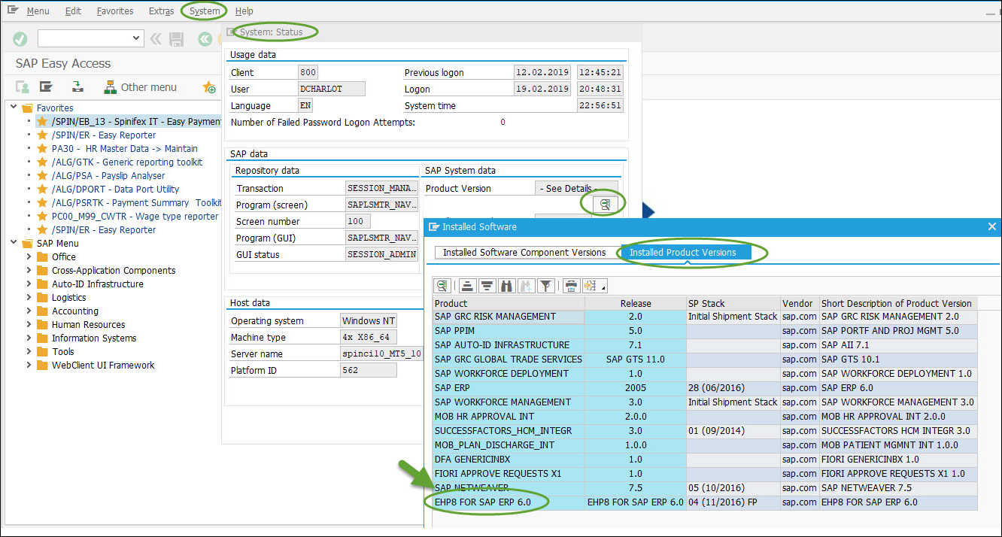1002x537 pixels.
Task: Close the Installed Software dialog
Action: coord(991,226)
